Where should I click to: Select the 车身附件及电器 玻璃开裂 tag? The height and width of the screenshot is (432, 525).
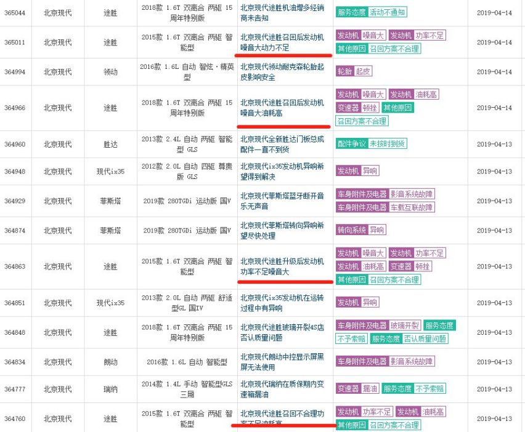[378, 326]
